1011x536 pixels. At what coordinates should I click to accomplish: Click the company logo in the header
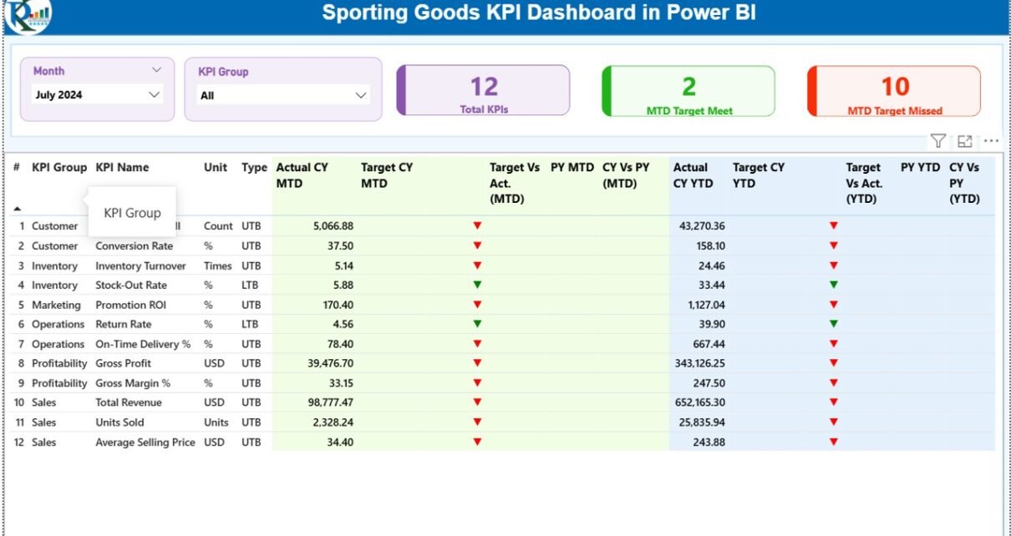pyautogui.click(x=27, y=15)
